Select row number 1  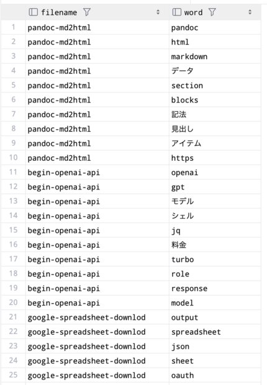click(13, 27)
